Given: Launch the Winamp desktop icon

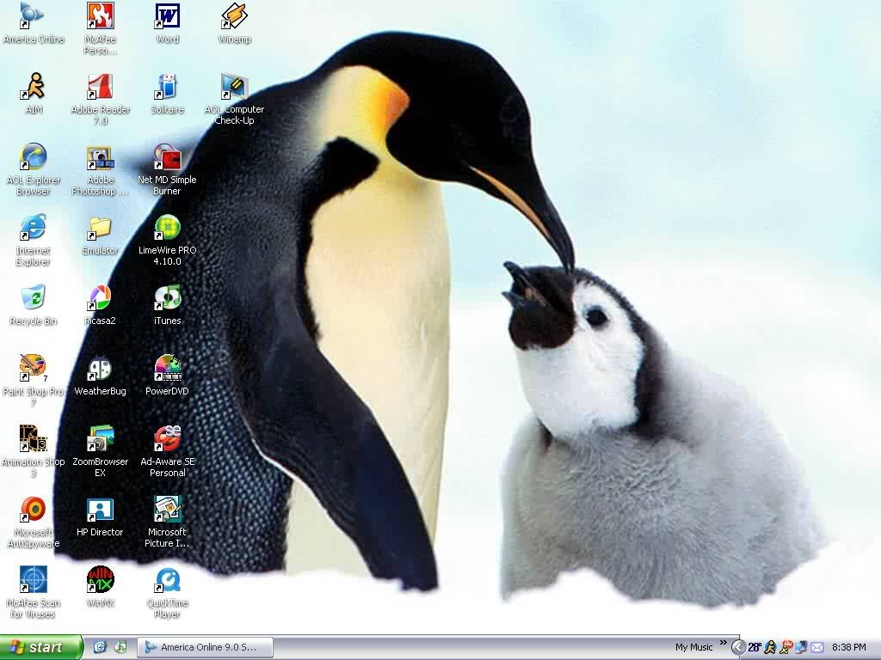Looking at the screenshot, I should [234, 16].
